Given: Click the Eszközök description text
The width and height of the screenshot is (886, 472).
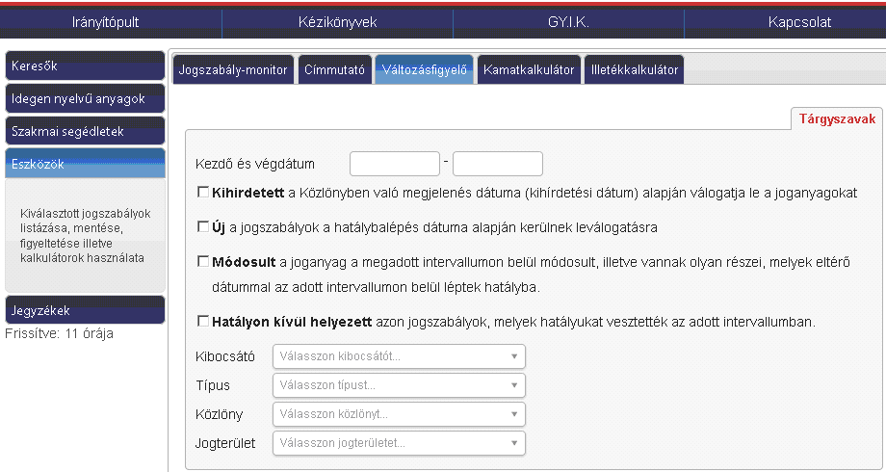Looking at the screenshot, I should 86,236.
